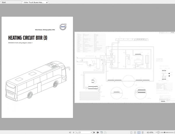The height and width of the screenshot is (134, 175).
Task: Click the zoom out minus button
Action: click(158, 132)
